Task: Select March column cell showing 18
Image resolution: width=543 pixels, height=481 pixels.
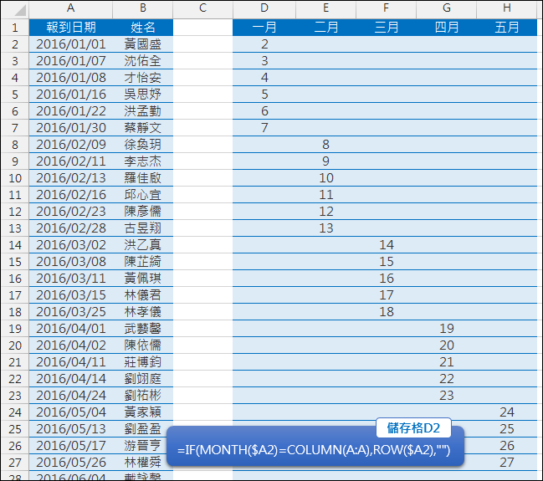Action: [387, 312]
